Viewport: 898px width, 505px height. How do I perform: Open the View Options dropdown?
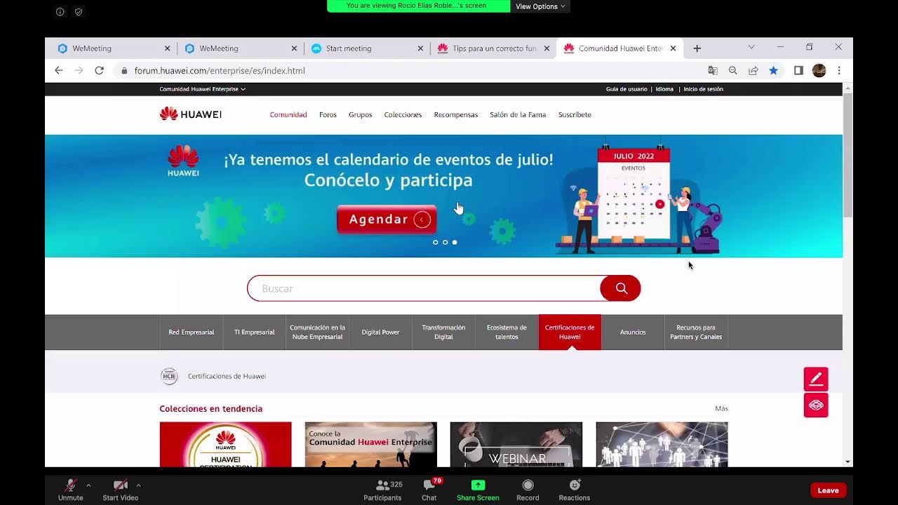point(540,6)
